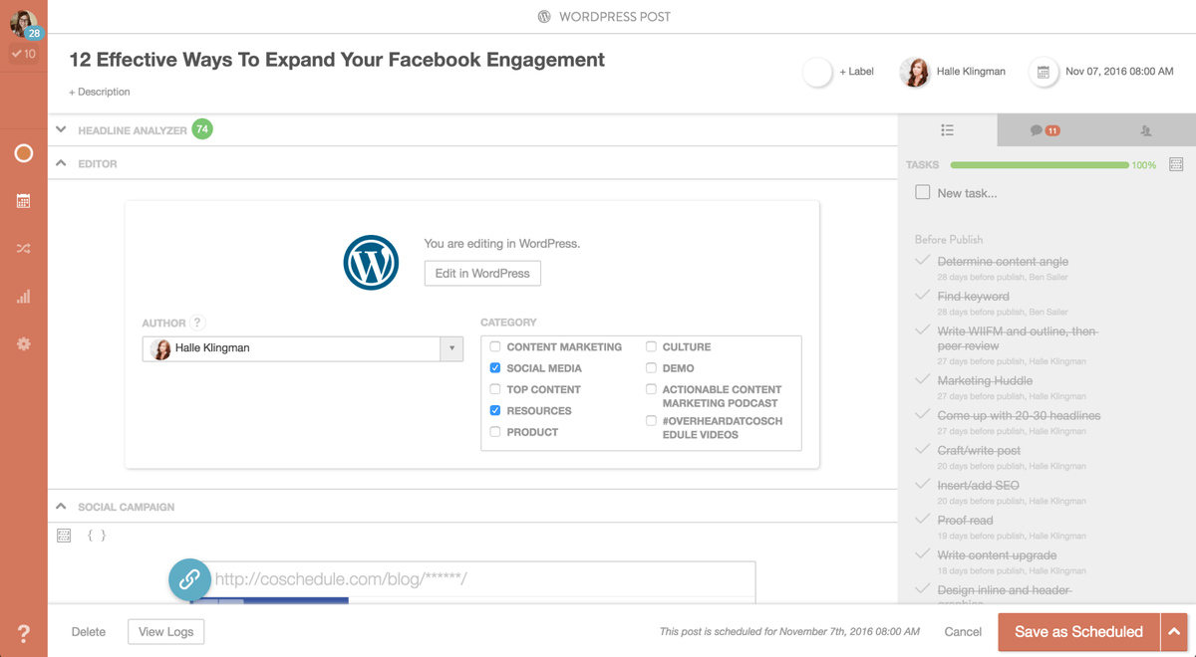Open the calendar icon in left sidebar

[x=23, y=201]
